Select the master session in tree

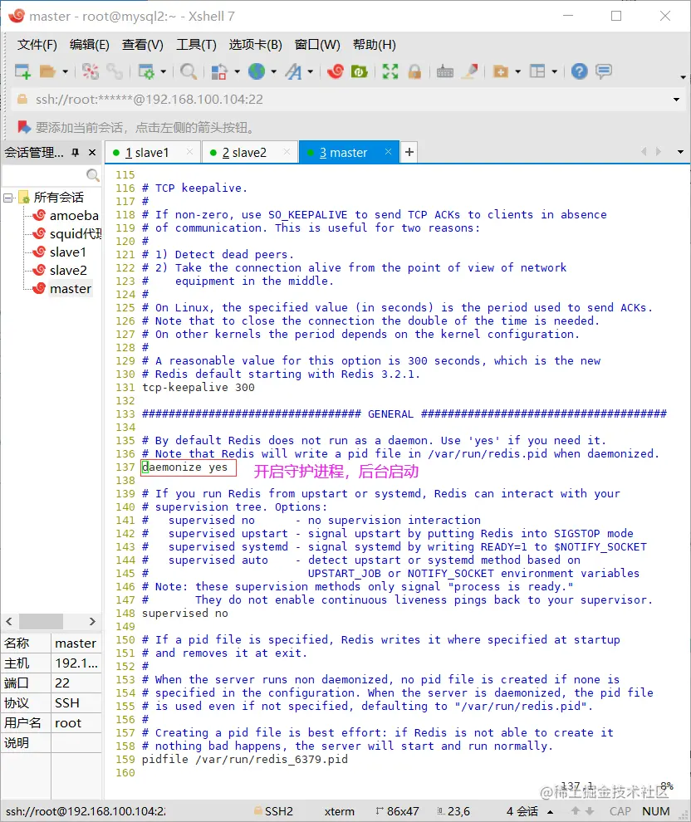coord(71,289)
